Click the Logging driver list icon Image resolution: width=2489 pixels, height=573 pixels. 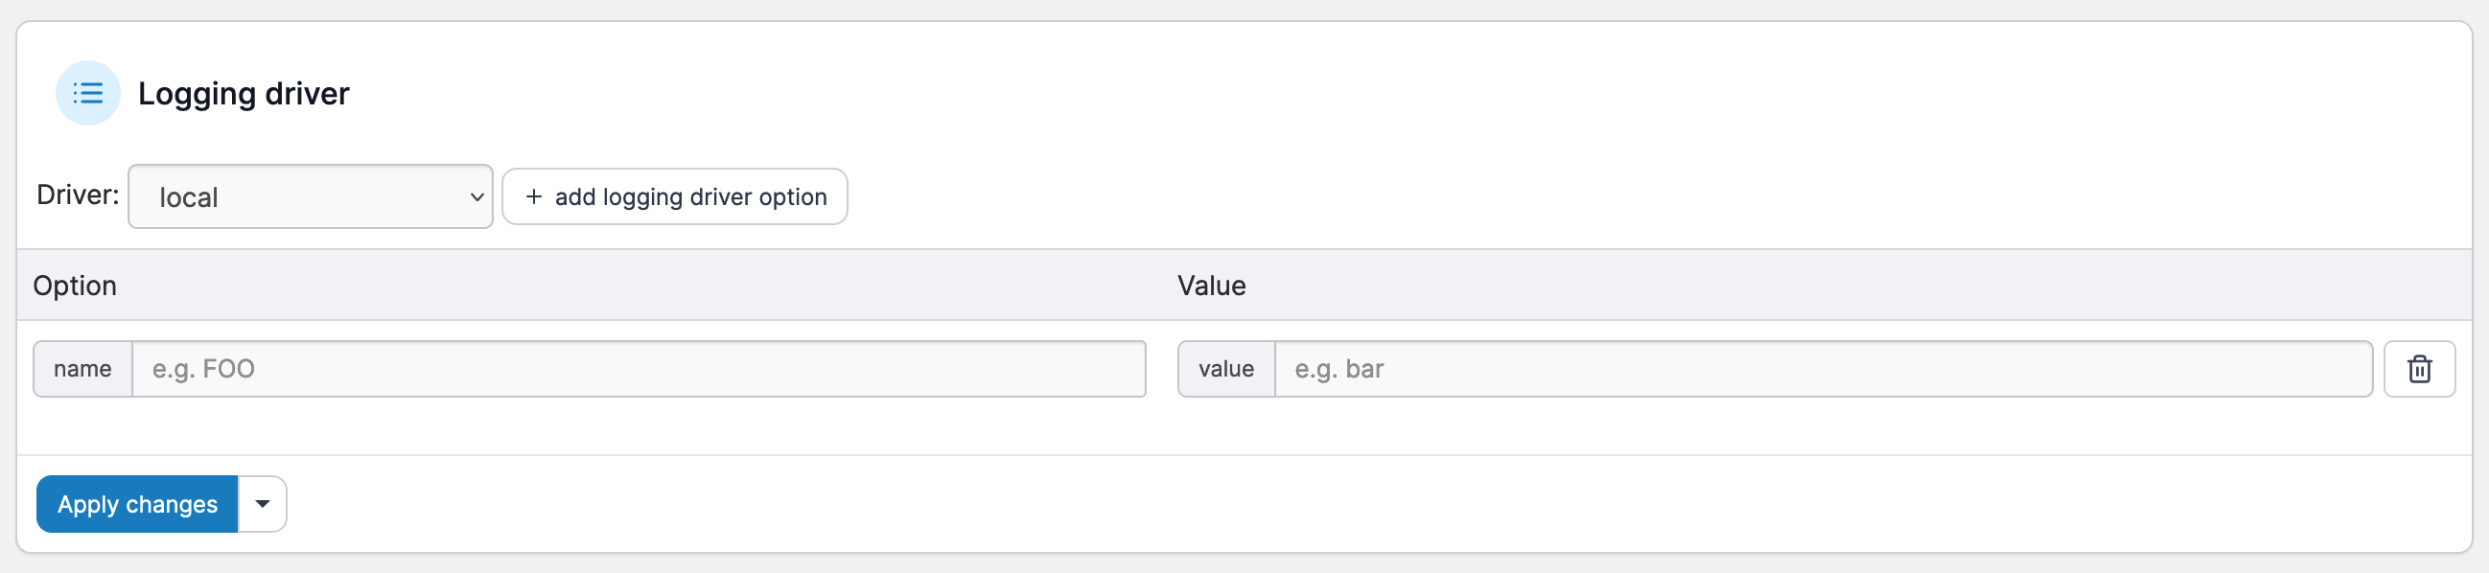tap(88, 94)
